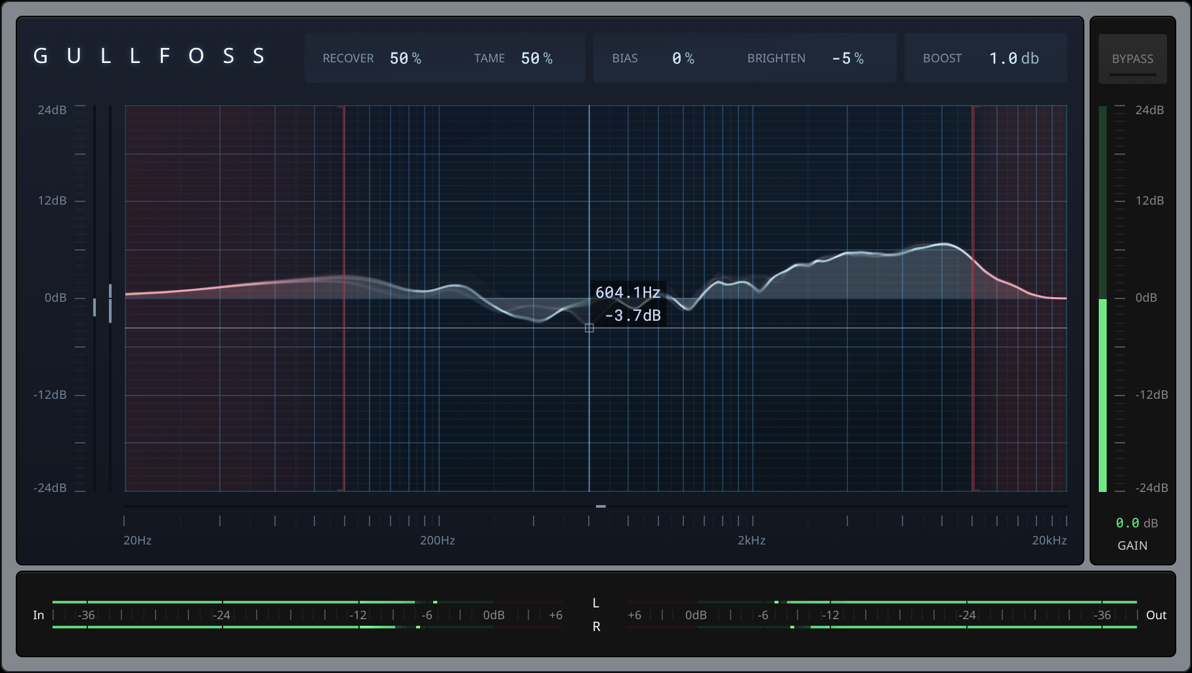1192x673 pixels.
Task: Click the L channel label
Action: [596, 603]
